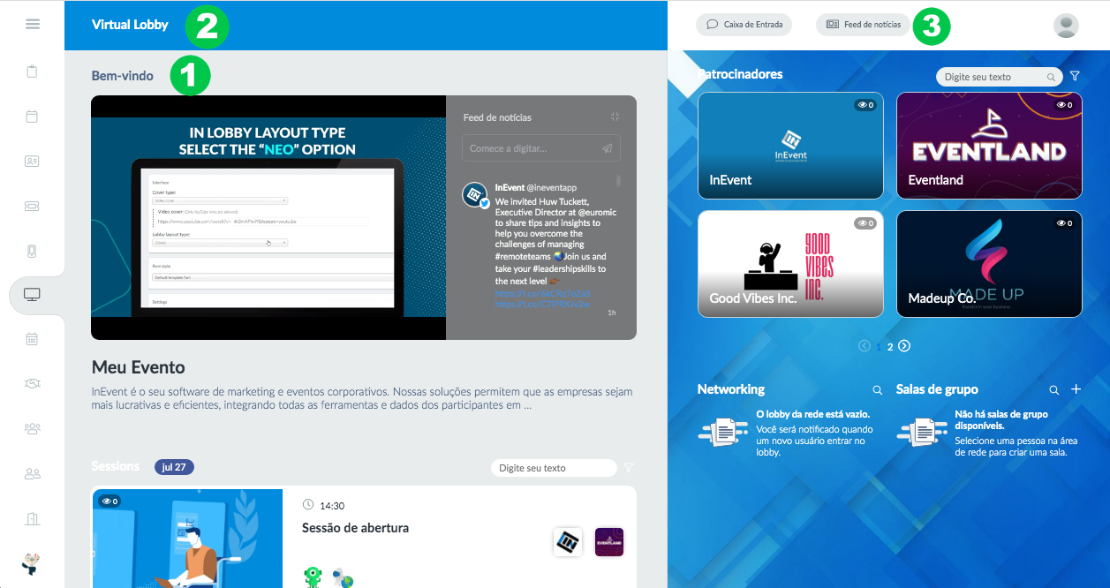Viewport: 1110px width, 588px height.
Task: Open the hamburger menu in sidebar
Action: 33,24
